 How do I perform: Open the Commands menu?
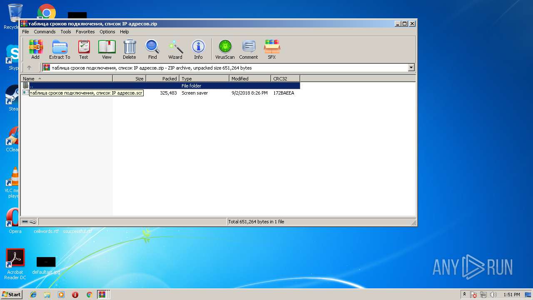45,32
